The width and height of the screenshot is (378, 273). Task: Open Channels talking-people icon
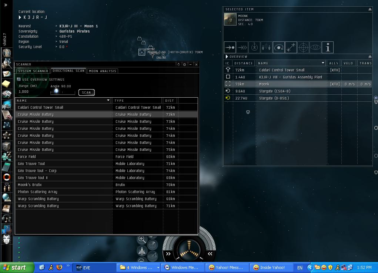pyautogui.click(x=7, y=187)
